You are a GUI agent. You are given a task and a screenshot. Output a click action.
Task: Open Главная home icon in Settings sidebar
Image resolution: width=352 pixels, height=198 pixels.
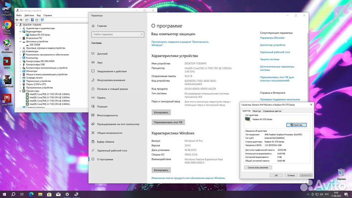coord(93,26)
